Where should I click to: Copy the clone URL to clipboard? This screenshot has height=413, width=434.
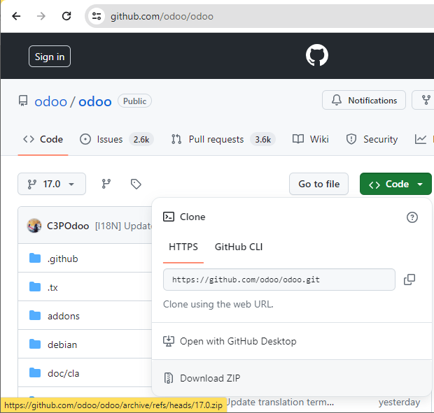[409, 280]
